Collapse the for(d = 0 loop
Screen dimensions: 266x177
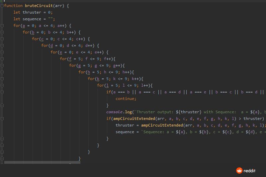2,45
